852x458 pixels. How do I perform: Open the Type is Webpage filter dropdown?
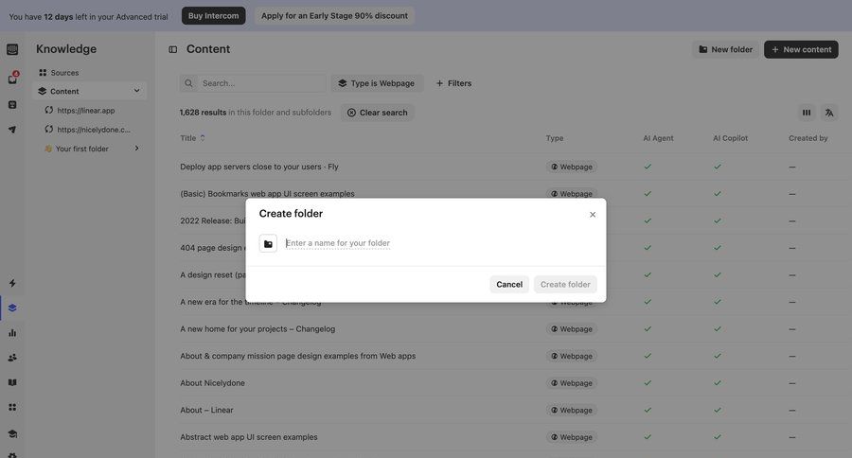point(376,83)
